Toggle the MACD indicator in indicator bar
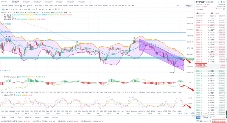 (x=18, y=93)
